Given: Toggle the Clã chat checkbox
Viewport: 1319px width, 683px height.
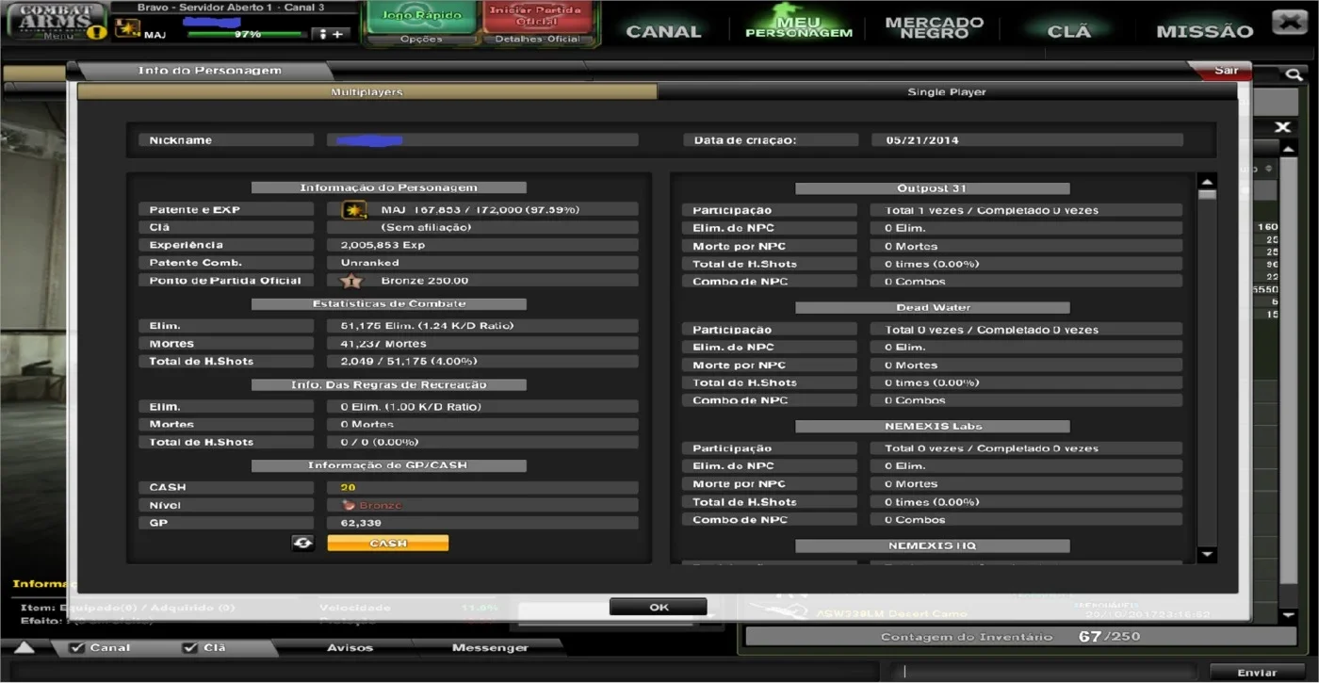Looking at the screenshot, I should point(189,648).
